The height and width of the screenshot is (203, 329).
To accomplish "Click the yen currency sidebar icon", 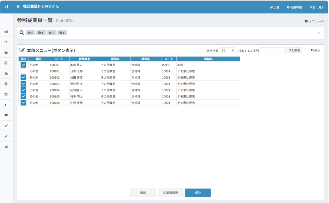I will [x=6, y=105].
